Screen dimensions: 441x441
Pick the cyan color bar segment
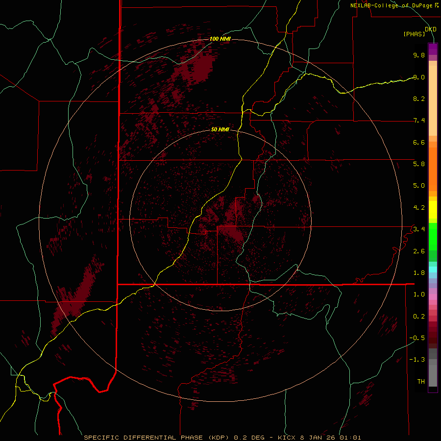433,269
